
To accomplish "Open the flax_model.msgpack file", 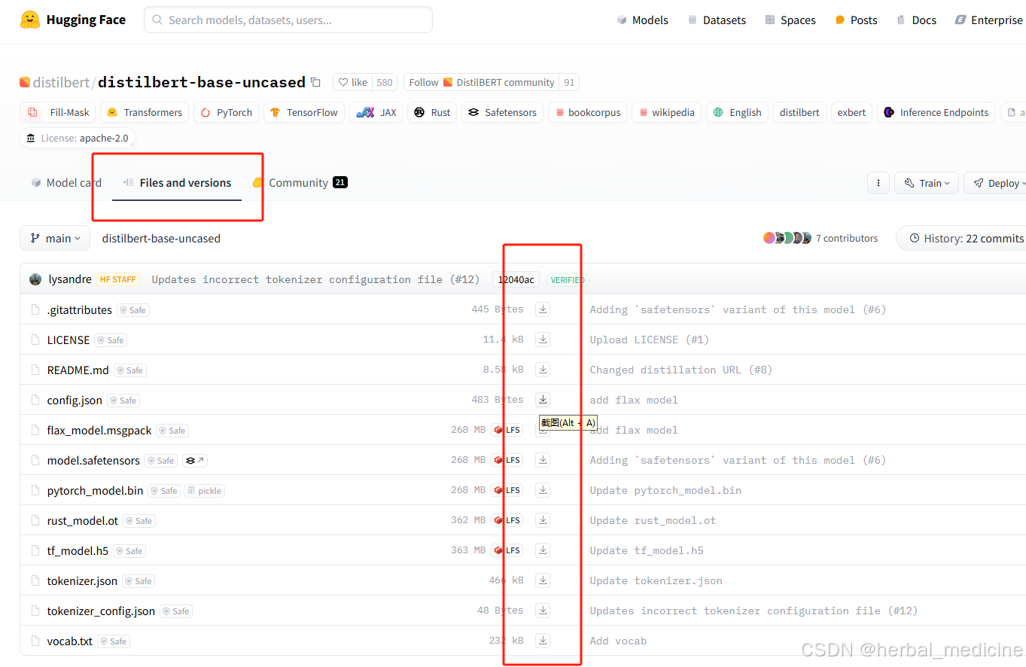I will (x=99, y=431).
